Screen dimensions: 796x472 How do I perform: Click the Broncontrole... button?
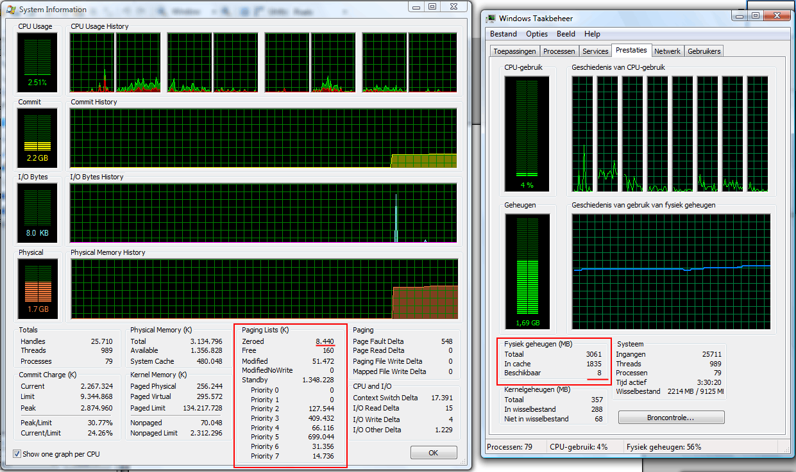[671, 418]
